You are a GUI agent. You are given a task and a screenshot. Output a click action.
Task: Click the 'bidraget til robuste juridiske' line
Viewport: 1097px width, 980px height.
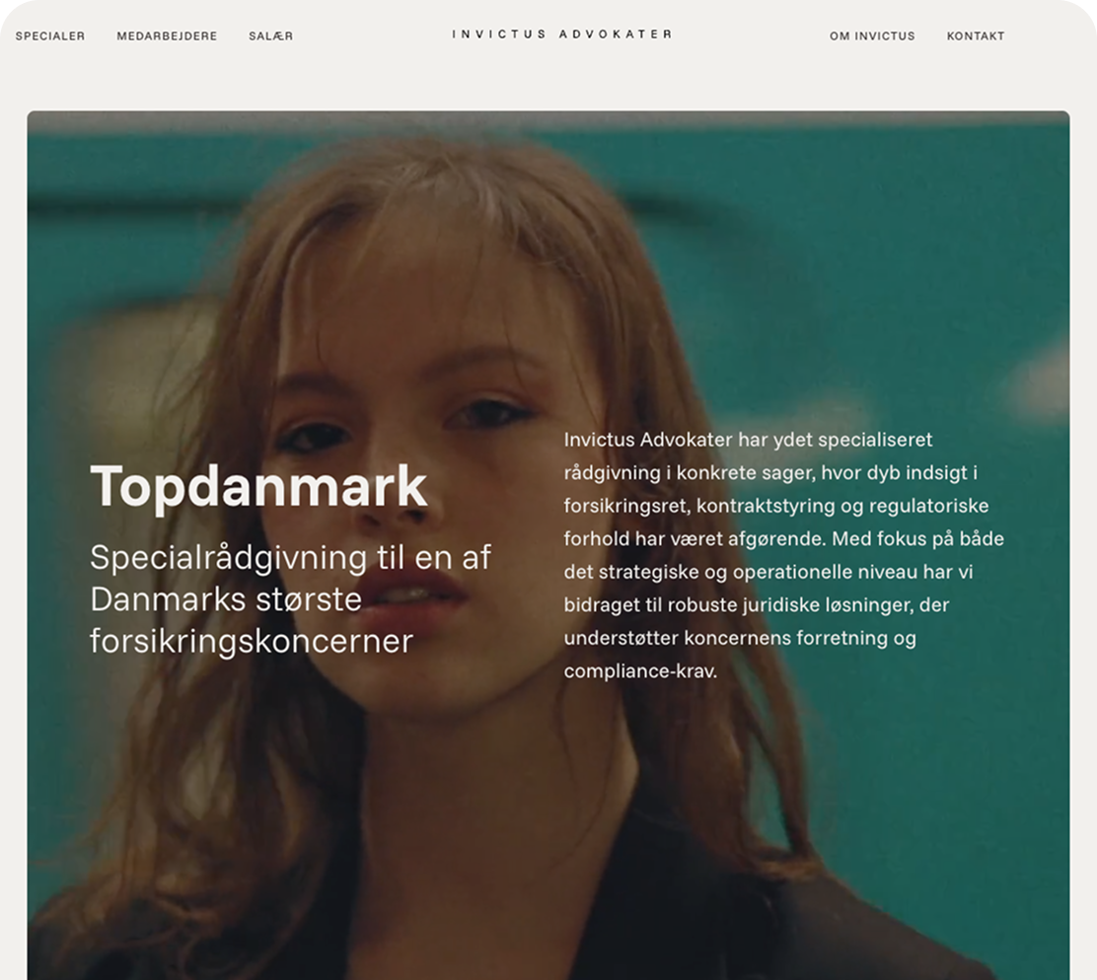(757, 604)
